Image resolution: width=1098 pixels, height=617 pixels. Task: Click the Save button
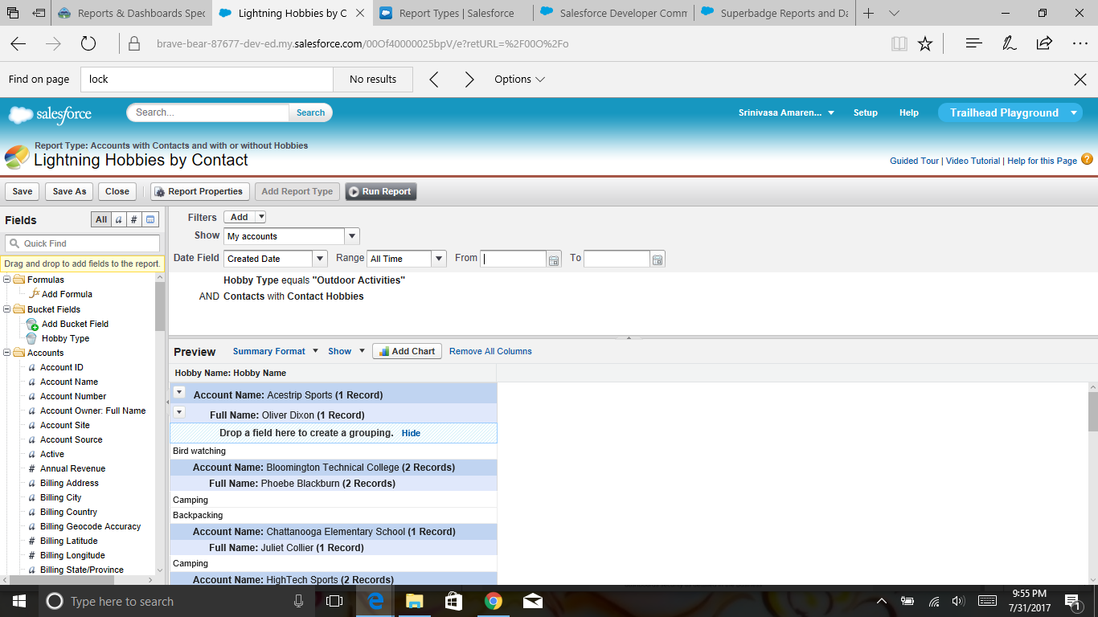click(23, 192)
